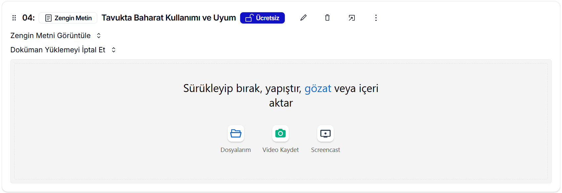Image resolution: width=562 pixels, height=193 pixels.
Task: Click the Video Kaydet text label
Action: tap(281, 150)
